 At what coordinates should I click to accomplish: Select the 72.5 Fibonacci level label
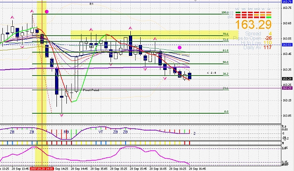225,40
